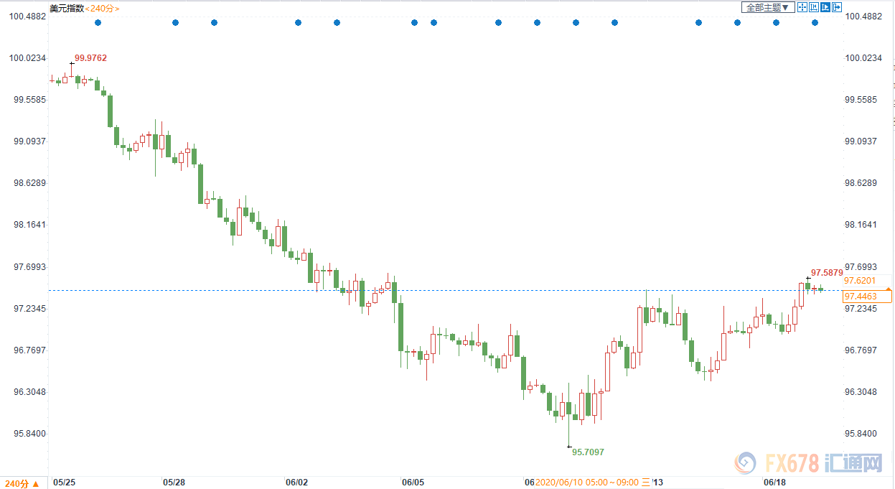Click the jump-to-latest arrow icon at toolbar end
This screenshot has width=895, height=489.
[837, 7]
